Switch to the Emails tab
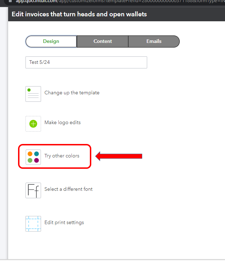 154,41
